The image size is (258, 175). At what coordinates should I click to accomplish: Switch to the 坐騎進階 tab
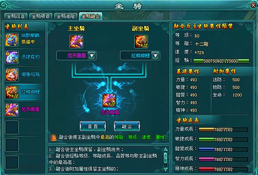pos(66,16)
